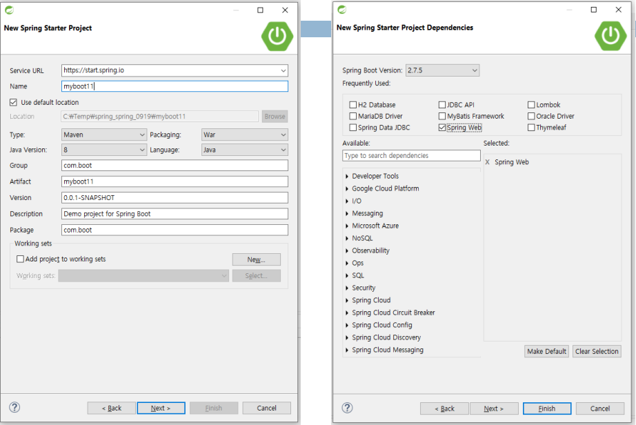Click the green power logo in Dependencies dialog
Viewport: 636px width, 425px height.
pyautogui.click(x=610, y=36)
